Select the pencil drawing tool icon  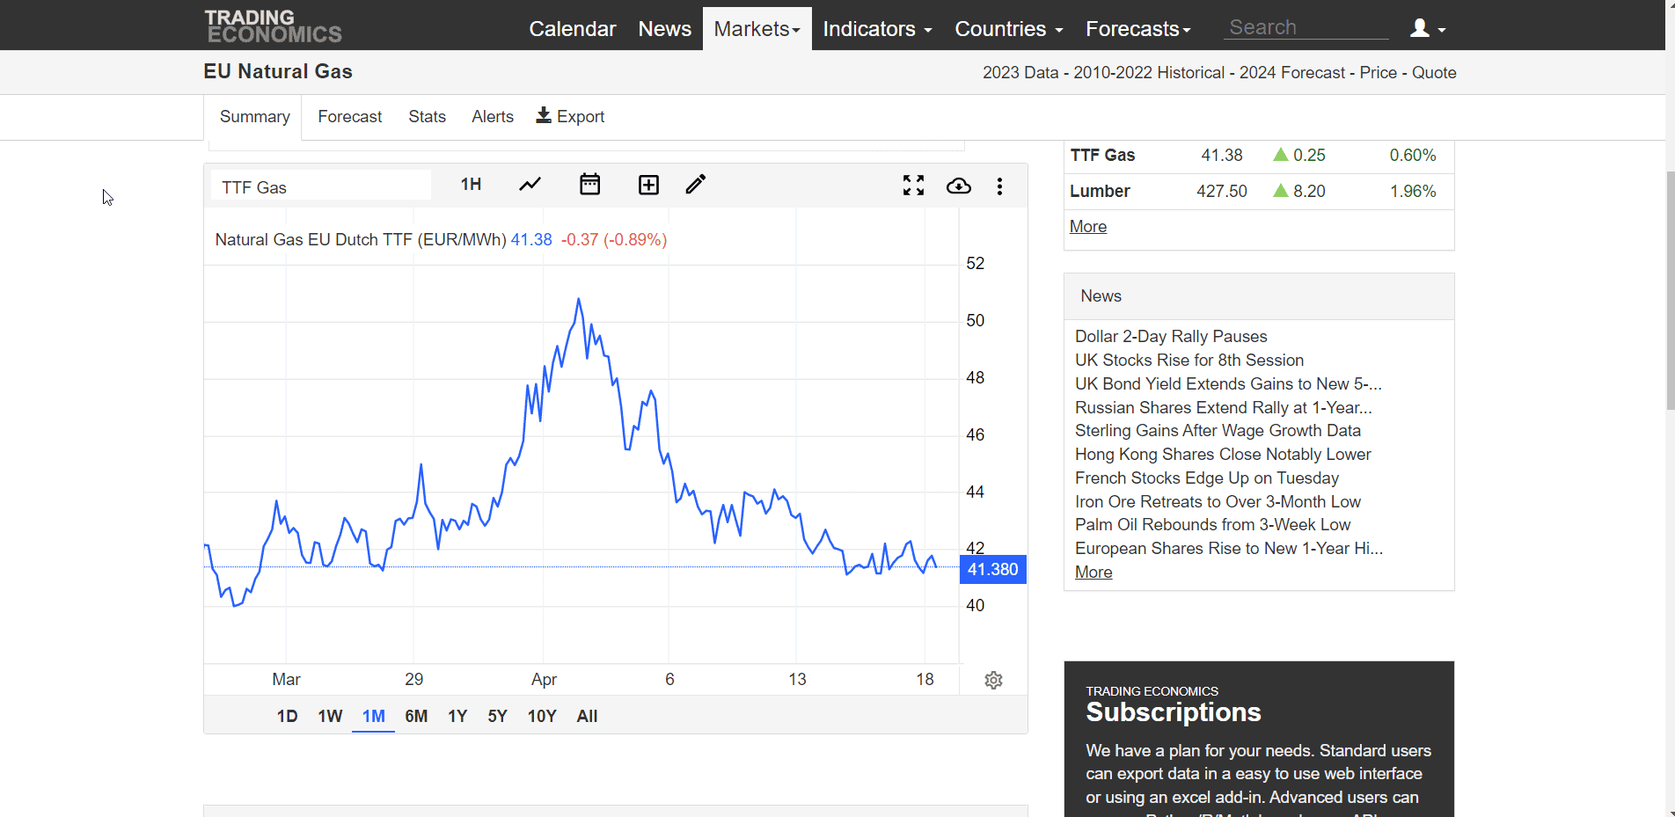tap(696, 185)
